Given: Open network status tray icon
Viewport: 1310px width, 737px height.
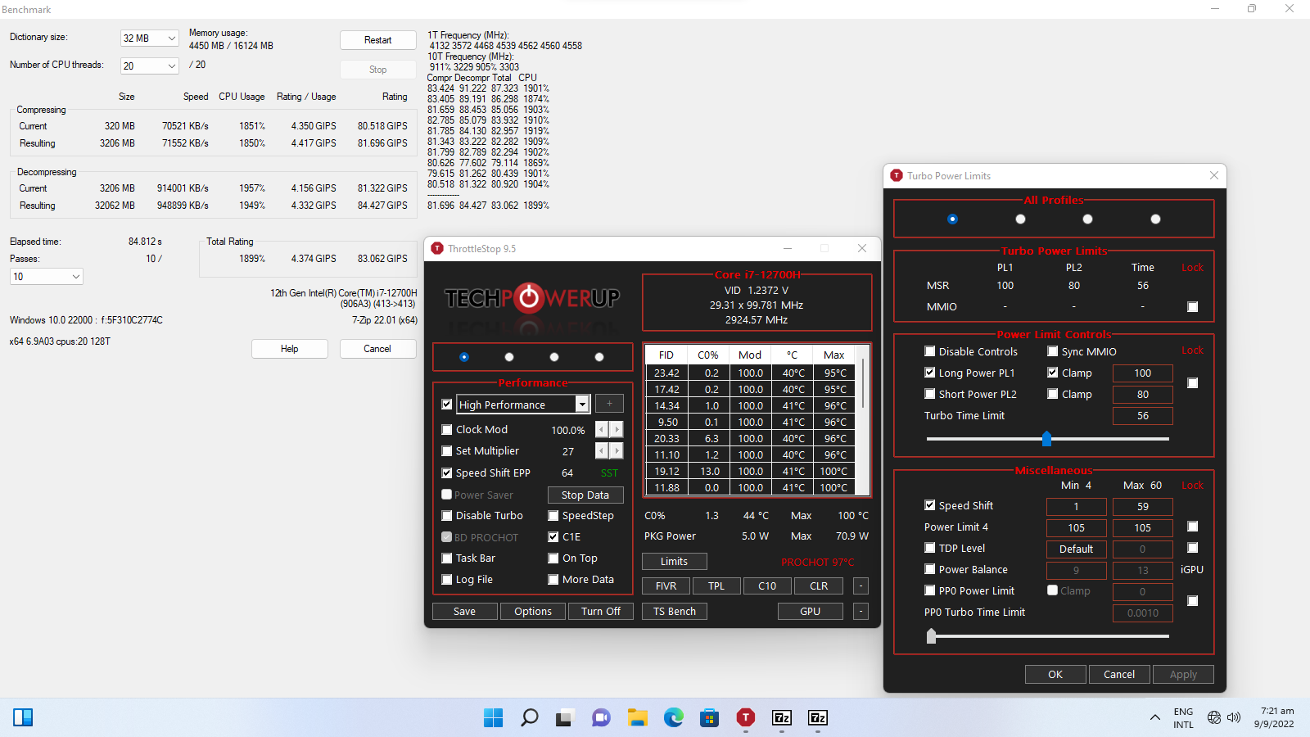Looking at the screenshot, I should pos(1214,718).
